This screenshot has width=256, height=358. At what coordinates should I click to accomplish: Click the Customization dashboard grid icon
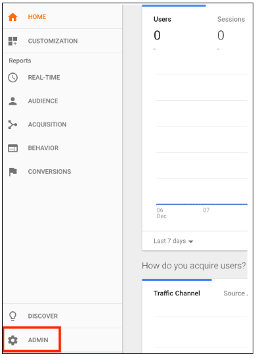(x=12, y=41)
